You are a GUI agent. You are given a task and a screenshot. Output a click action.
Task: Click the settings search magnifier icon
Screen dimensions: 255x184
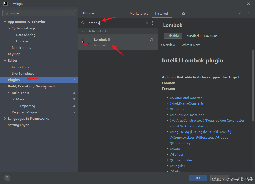[6, 13]
